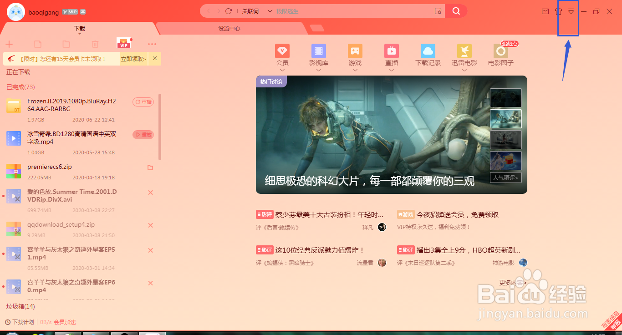Close the 15天会员卡 promotion banner
The image size is (622, 335).
[155, 58]
